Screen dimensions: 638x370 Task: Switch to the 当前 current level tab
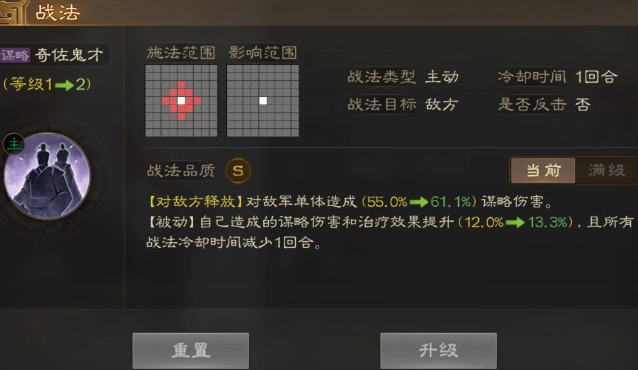(x=543, y=171)
